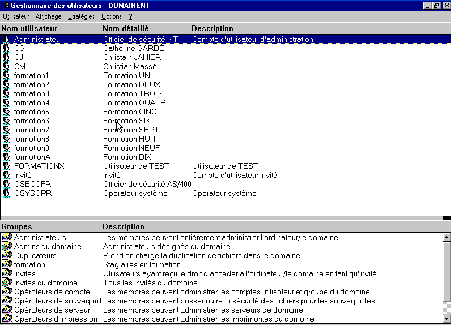Click the formation5 user icon
451x325 pixels.
6,112
